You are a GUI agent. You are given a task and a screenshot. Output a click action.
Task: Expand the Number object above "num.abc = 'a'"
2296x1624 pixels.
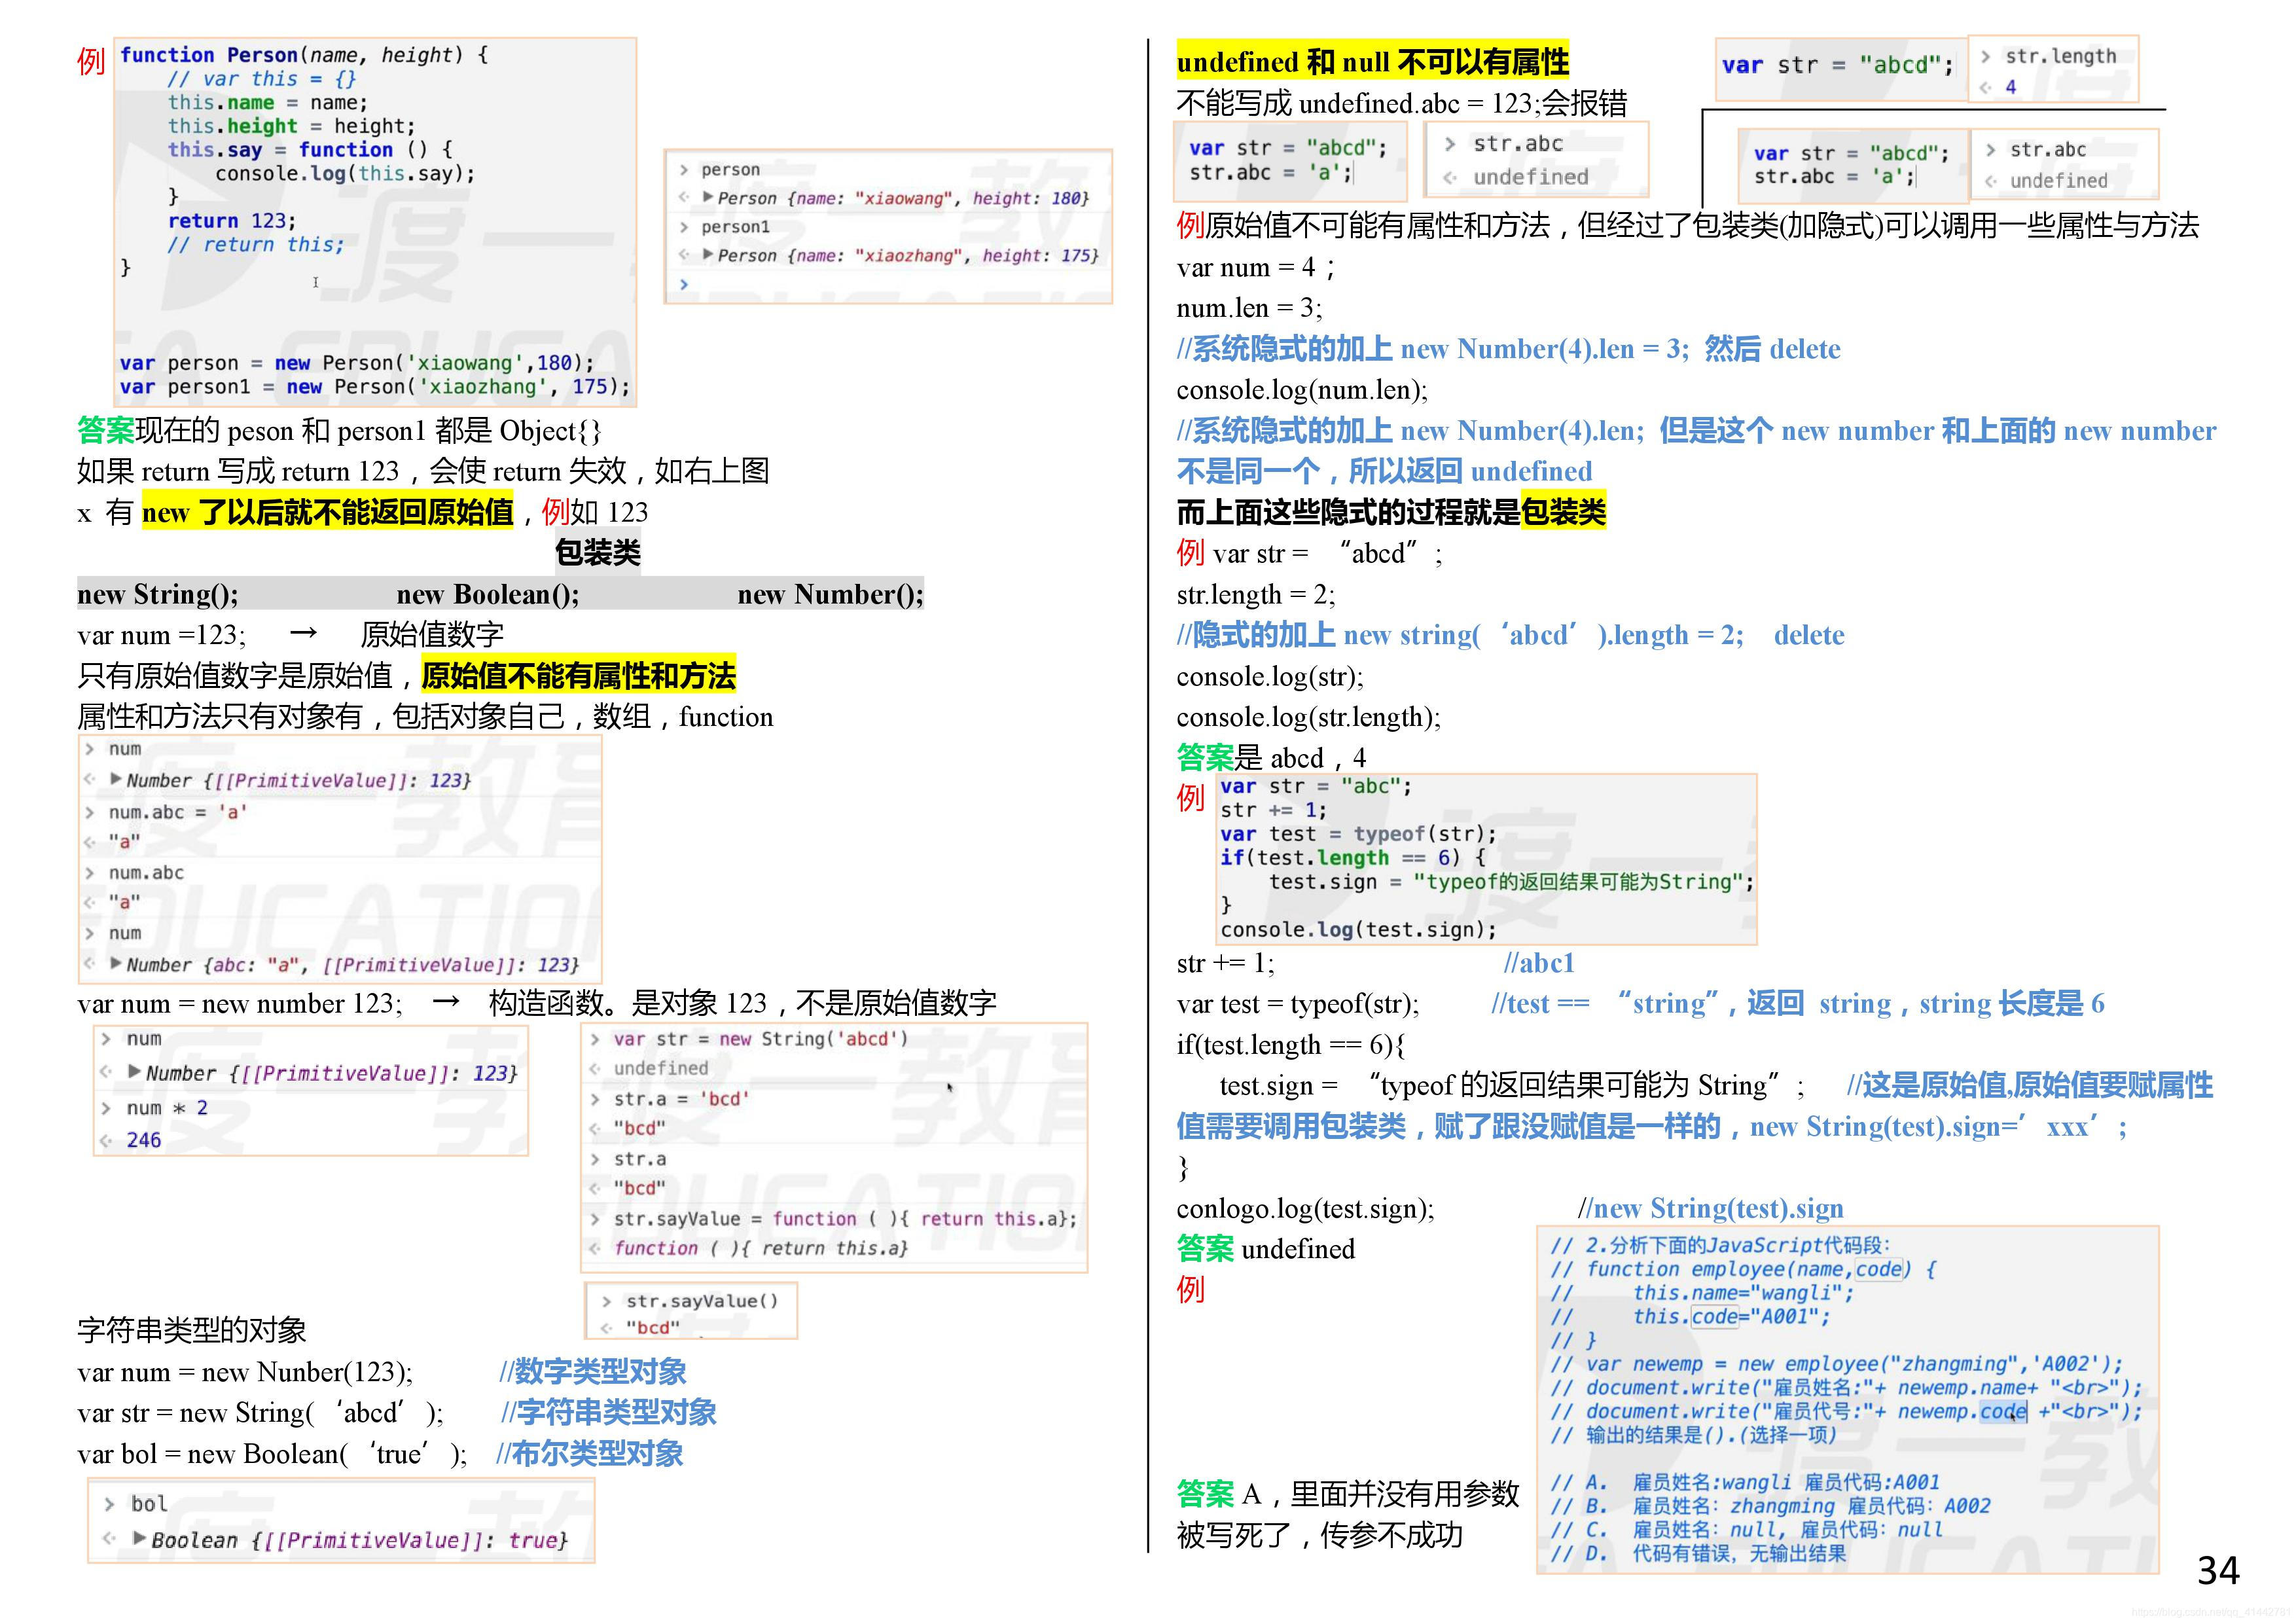(x=116, y=780)
